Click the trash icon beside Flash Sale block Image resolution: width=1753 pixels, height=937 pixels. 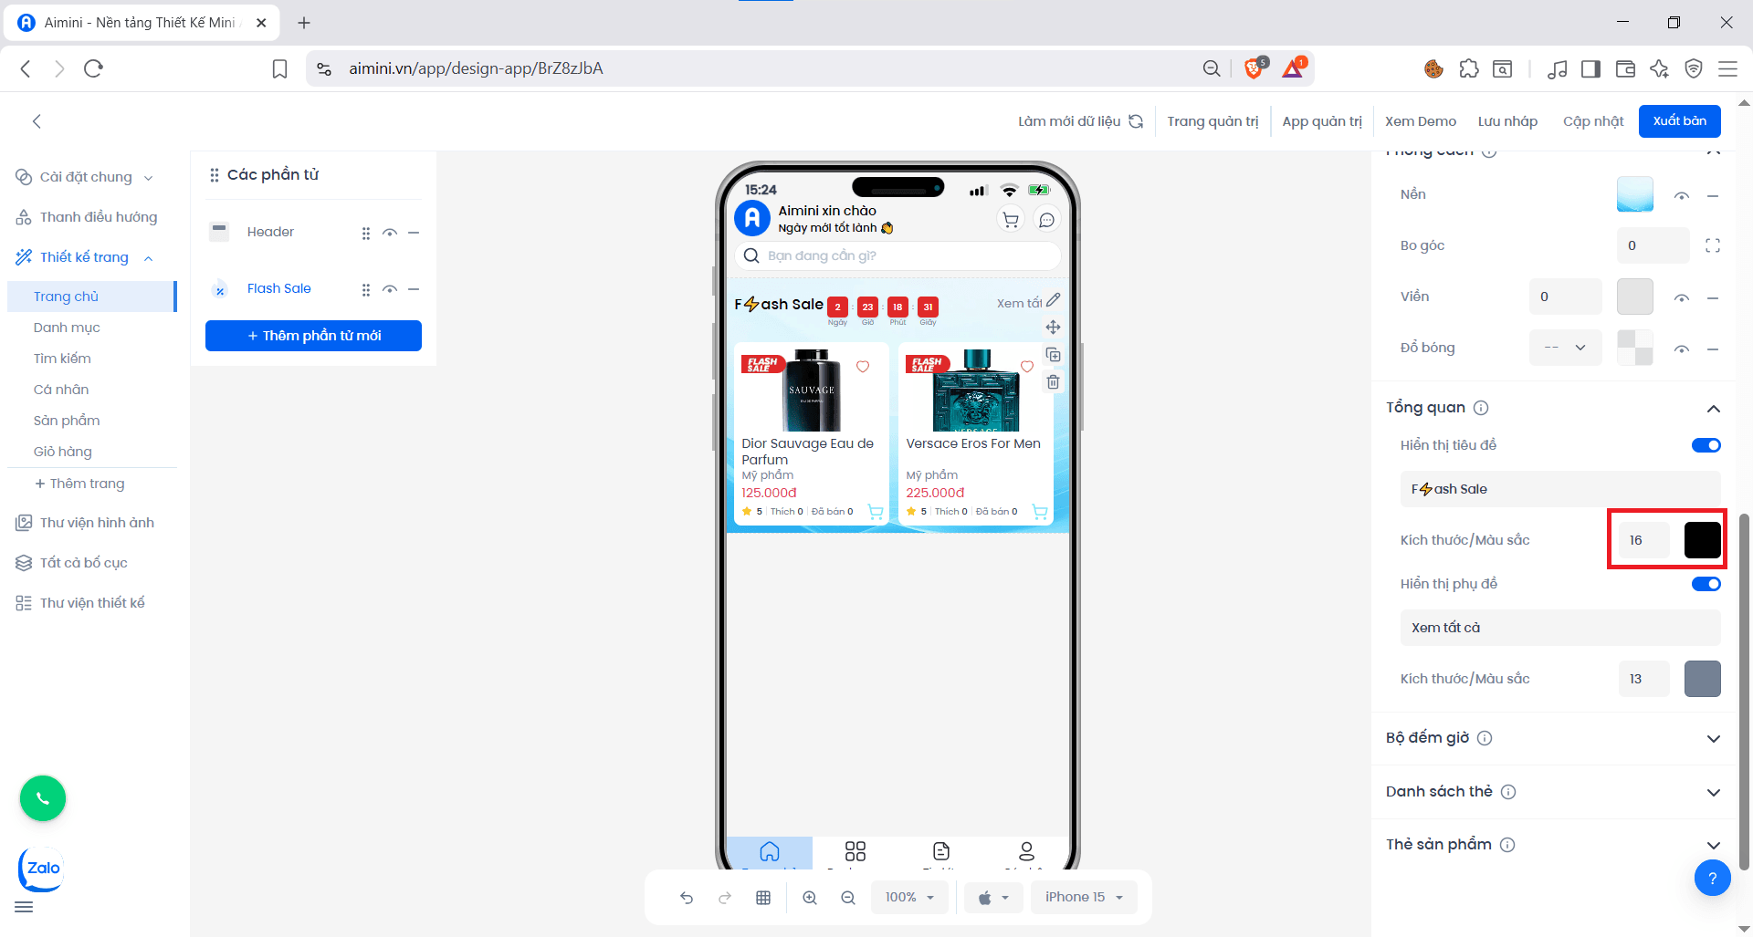[1053, 382]
